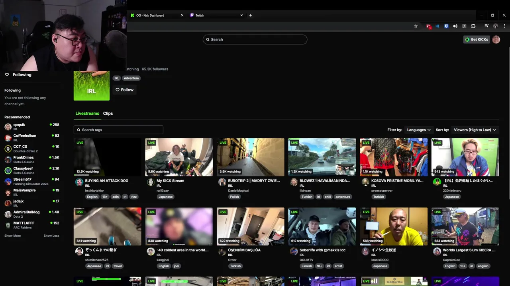The height and width of the screenshot is (286, 510).
Task: Bookmark this page with the star icon
Action: (416, 26)
